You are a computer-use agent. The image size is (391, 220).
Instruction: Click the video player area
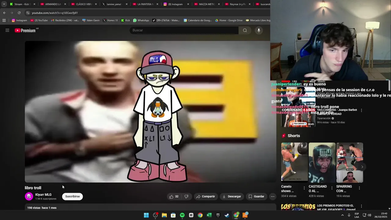click(150, 112)
